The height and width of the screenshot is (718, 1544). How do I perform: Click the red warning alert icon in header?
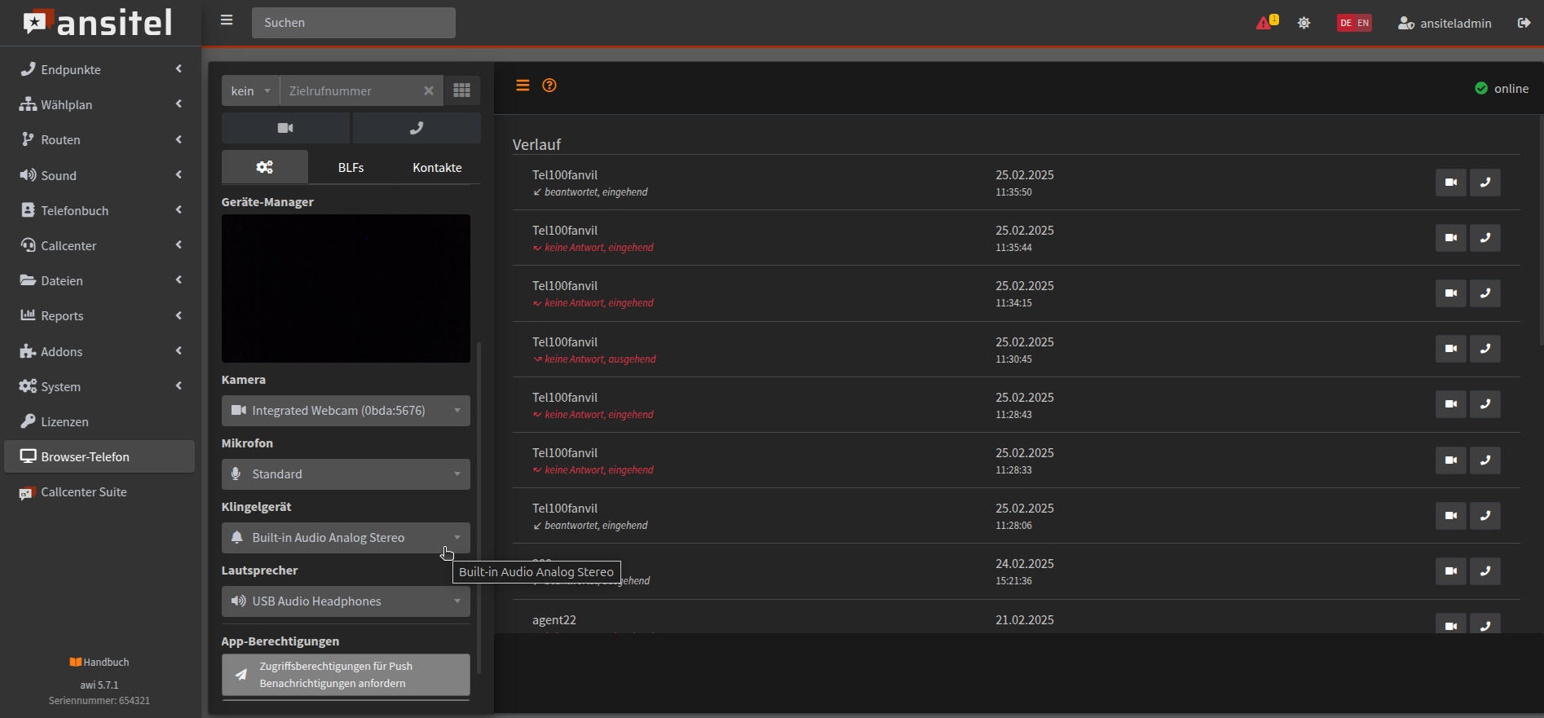1264,23
